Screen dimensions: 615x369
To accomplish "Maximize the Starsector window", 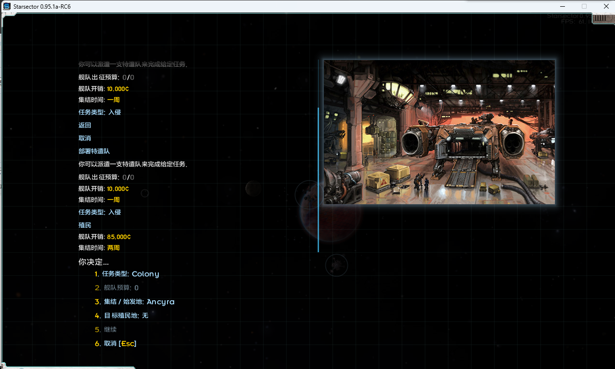I will pyautogui.click(x=584, y=6).
